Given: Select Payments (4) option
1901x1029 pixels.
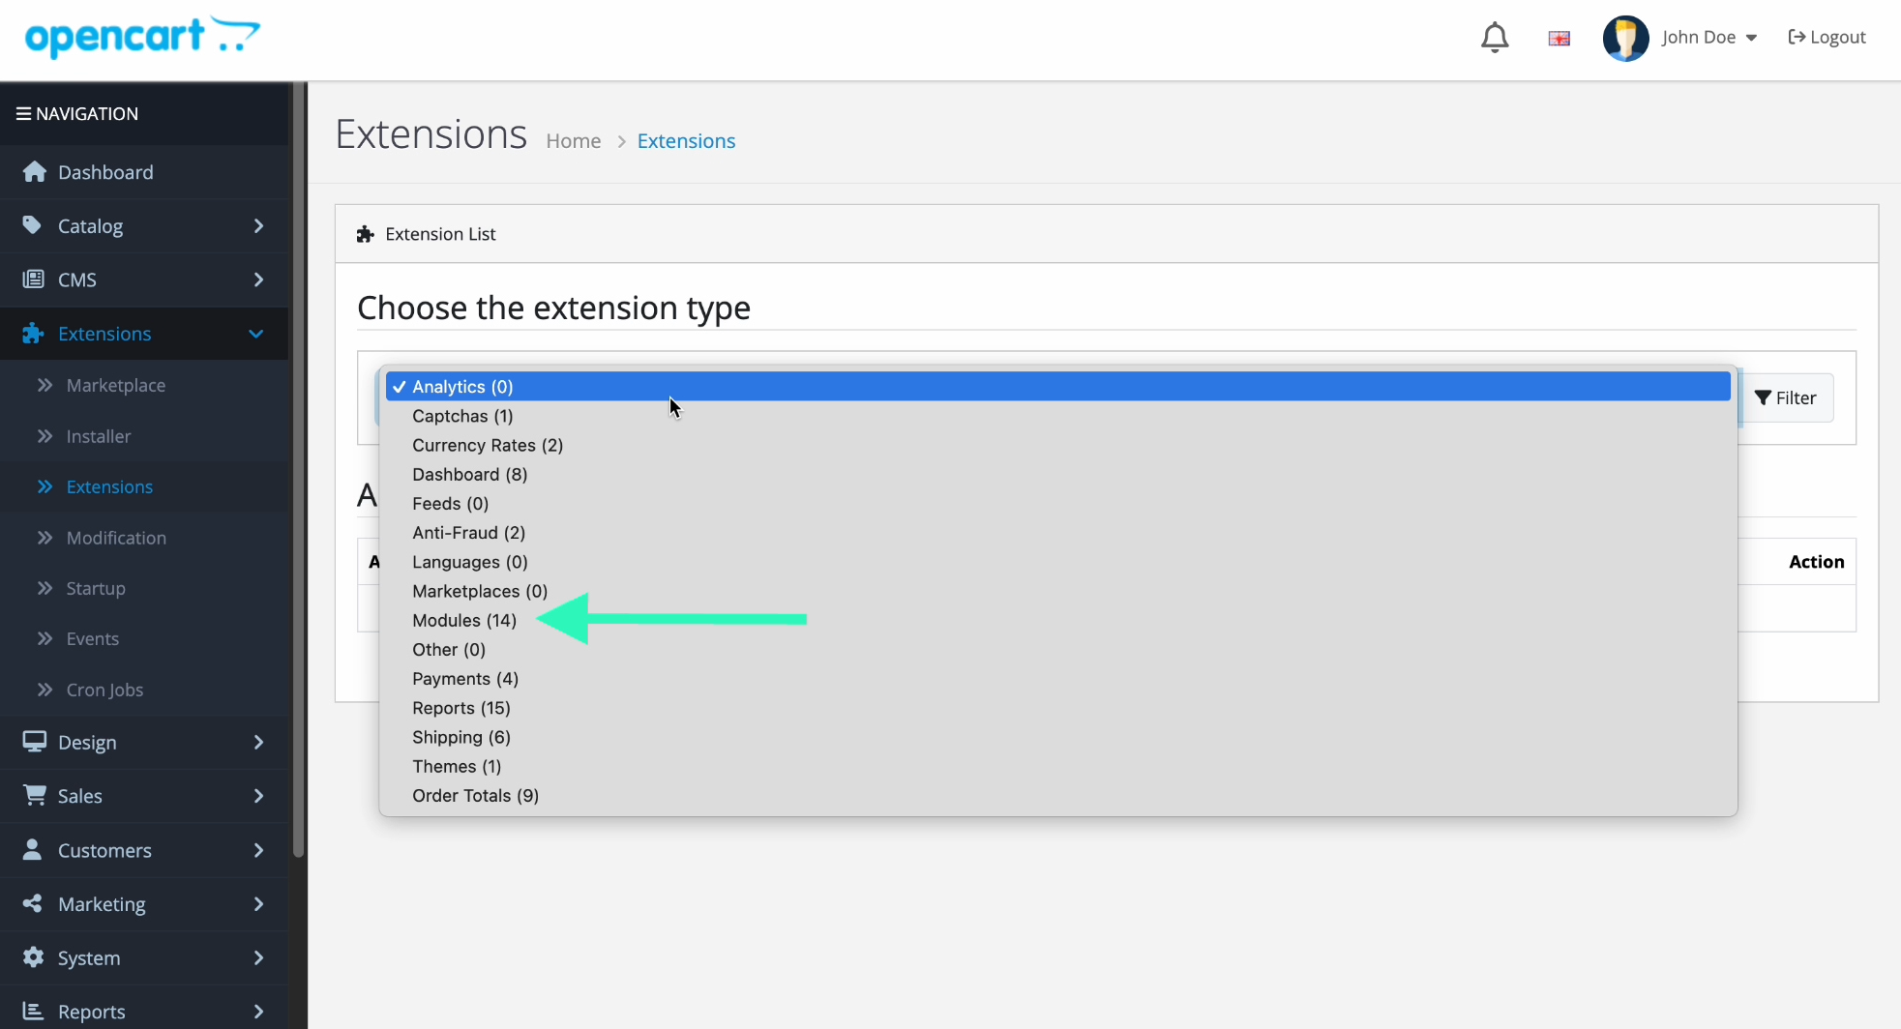Looking at the screenshot, I should point(1058,678).
